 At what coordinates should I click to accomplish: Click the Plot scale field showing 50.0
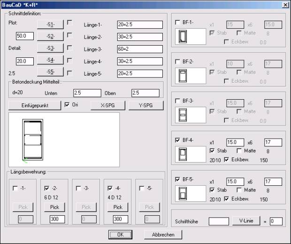tap(25, 36)
